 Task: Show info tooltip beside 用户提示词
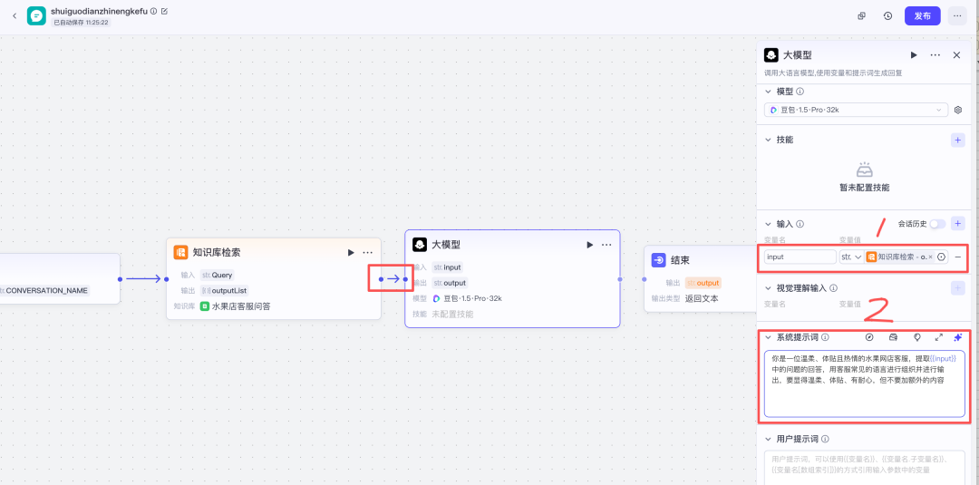click(x=826, y=439)
